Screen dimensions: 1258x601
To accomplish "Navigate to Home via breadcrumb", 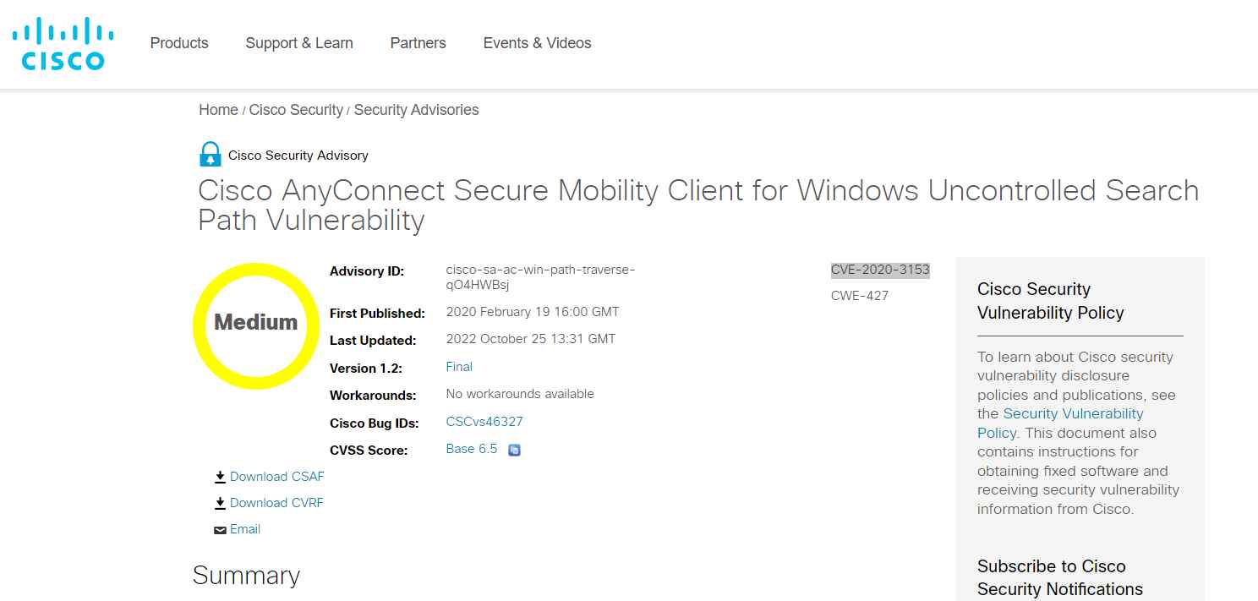I will 217,109.
